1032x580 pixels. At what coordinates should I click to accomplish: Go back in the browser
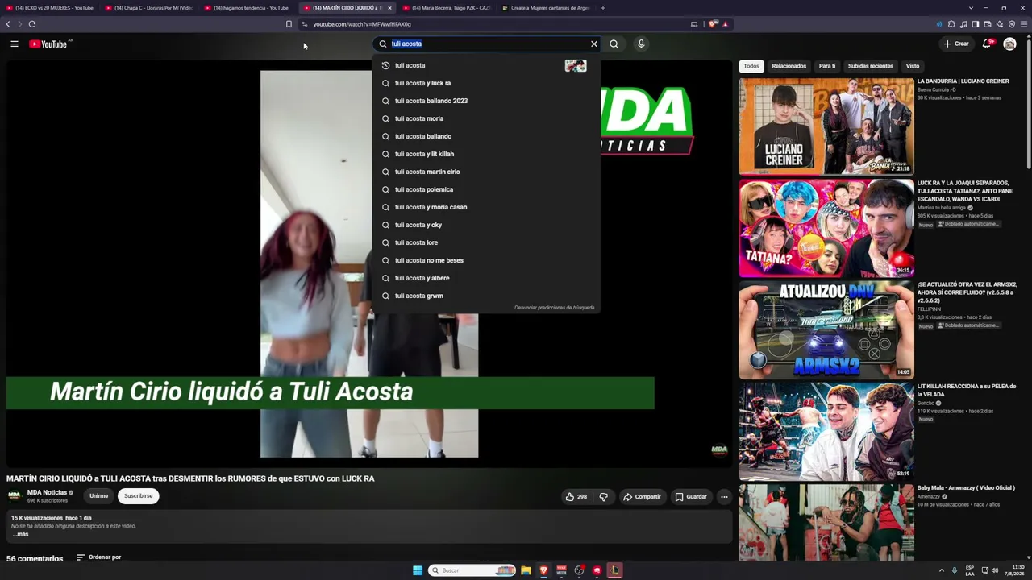(8, 24)
